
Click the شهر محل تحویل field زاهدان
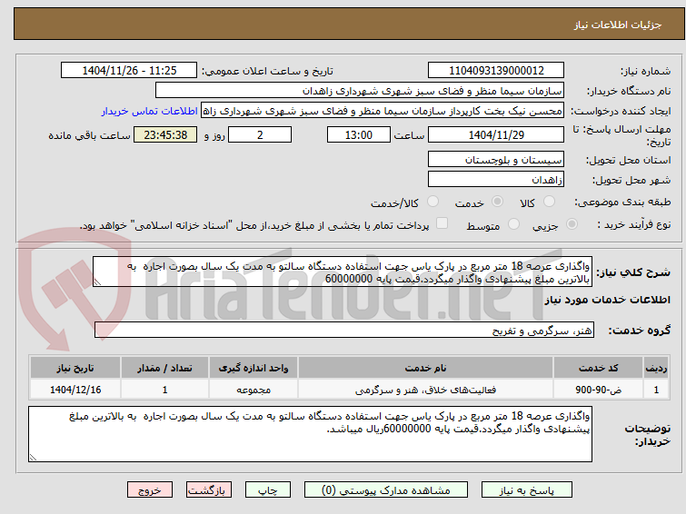(x=496, y=179)
